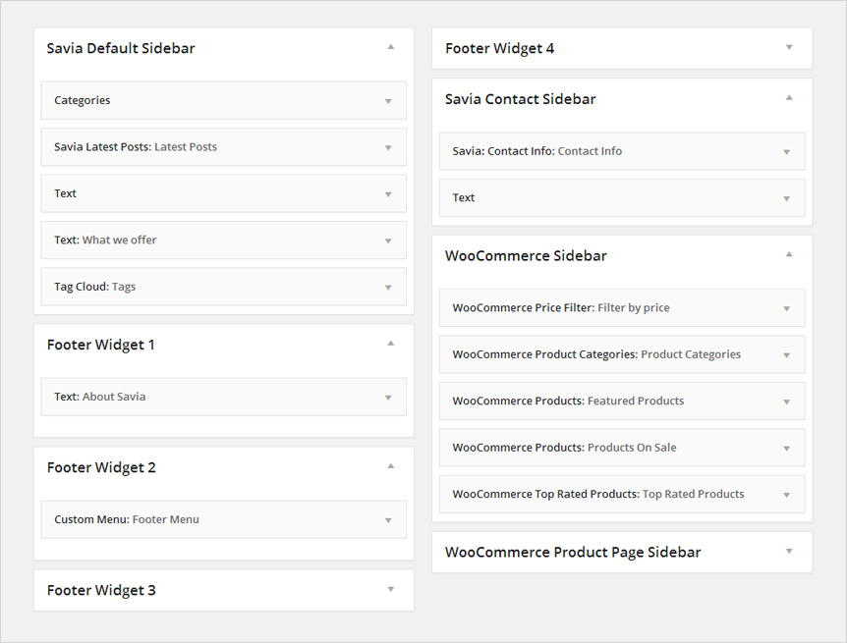Expand the Tag Cloud widget arrow
Screen dimensions: 847x643
[x=388, y=288]
